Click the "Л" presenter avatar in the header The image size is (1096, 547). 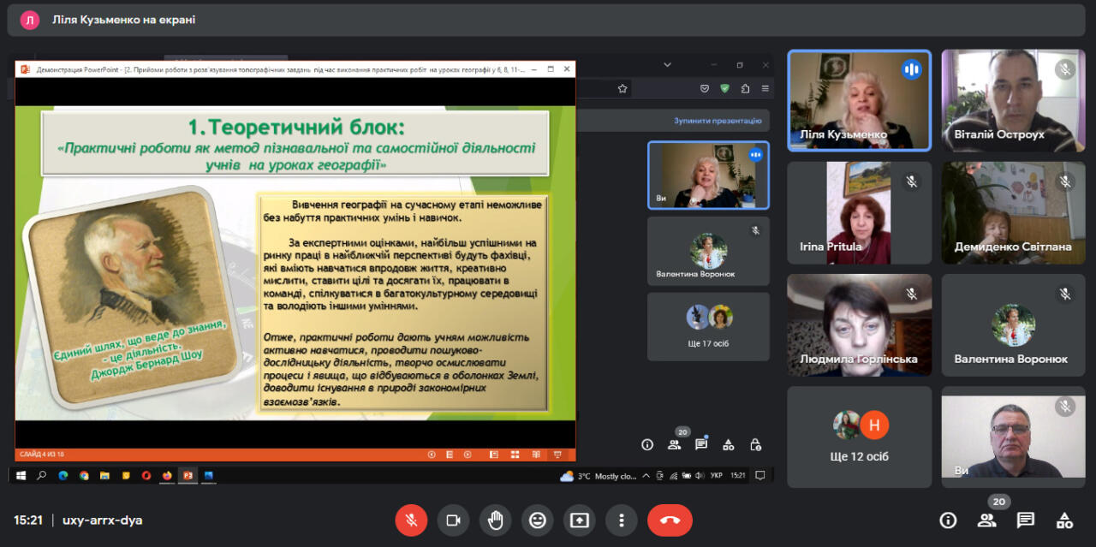[30, 20]
